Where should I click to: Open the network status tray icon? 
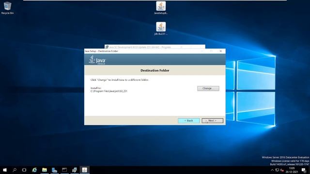coord(277,170)
